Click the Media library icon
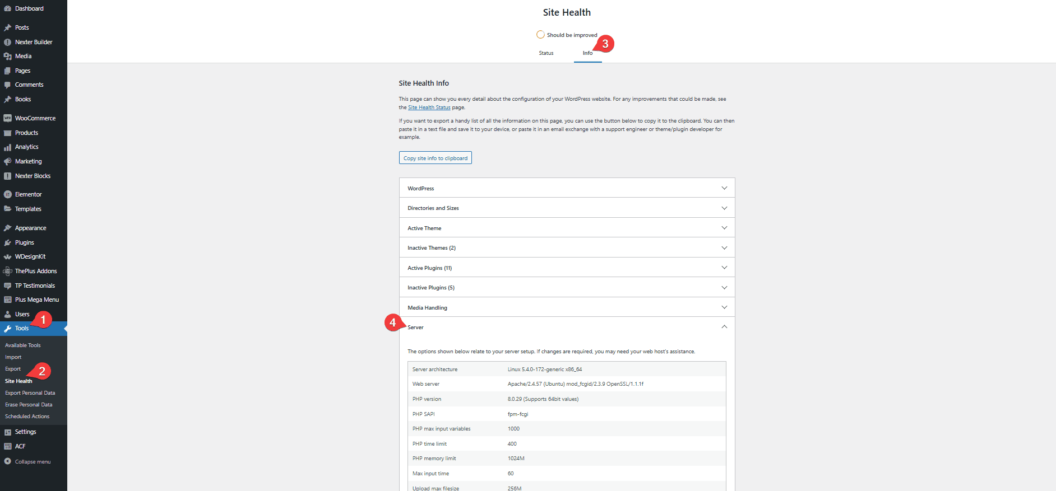Image resolution: width=1056 pixels, height=491 pixels. [7, 56]
